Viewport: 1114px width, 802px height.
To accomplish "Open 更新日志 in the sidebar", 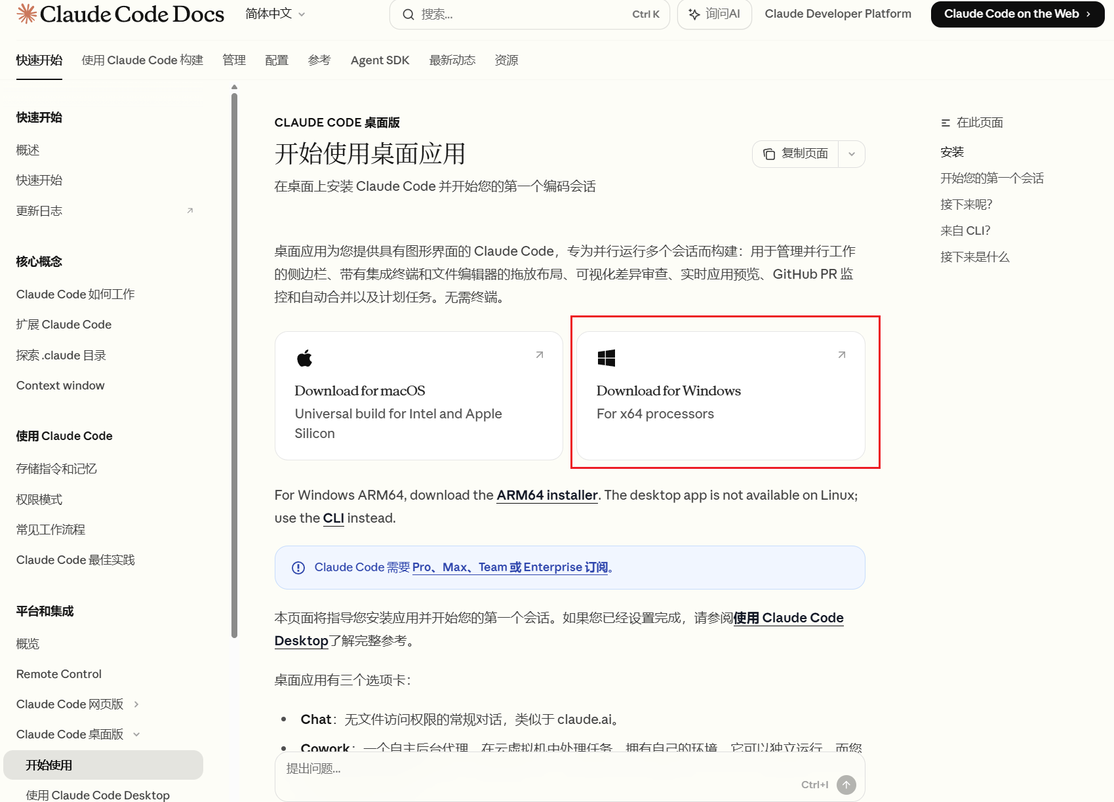I will [39, 211].
